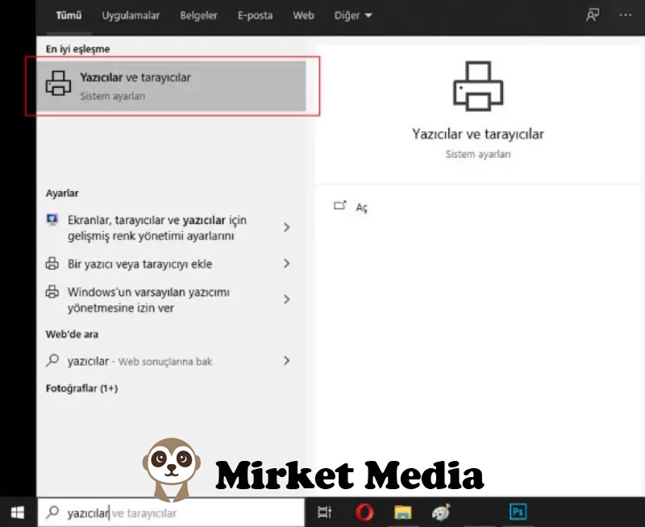Click 'Aç' to open the setting
Image resolution: width=645 pixels, height=527 pixels.
pyautogui.click(x=361, y=208)
